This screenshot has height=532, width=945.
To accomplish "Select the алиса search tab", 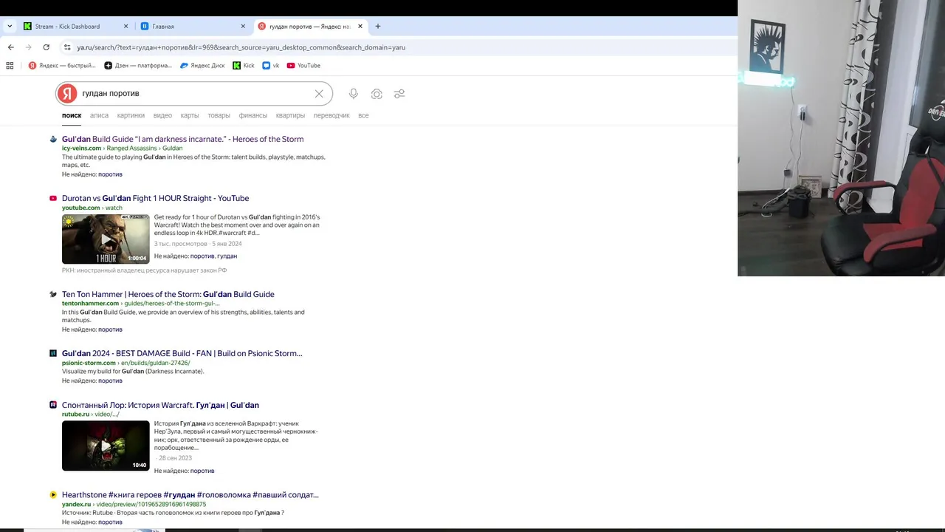I will tap(99, 115).
